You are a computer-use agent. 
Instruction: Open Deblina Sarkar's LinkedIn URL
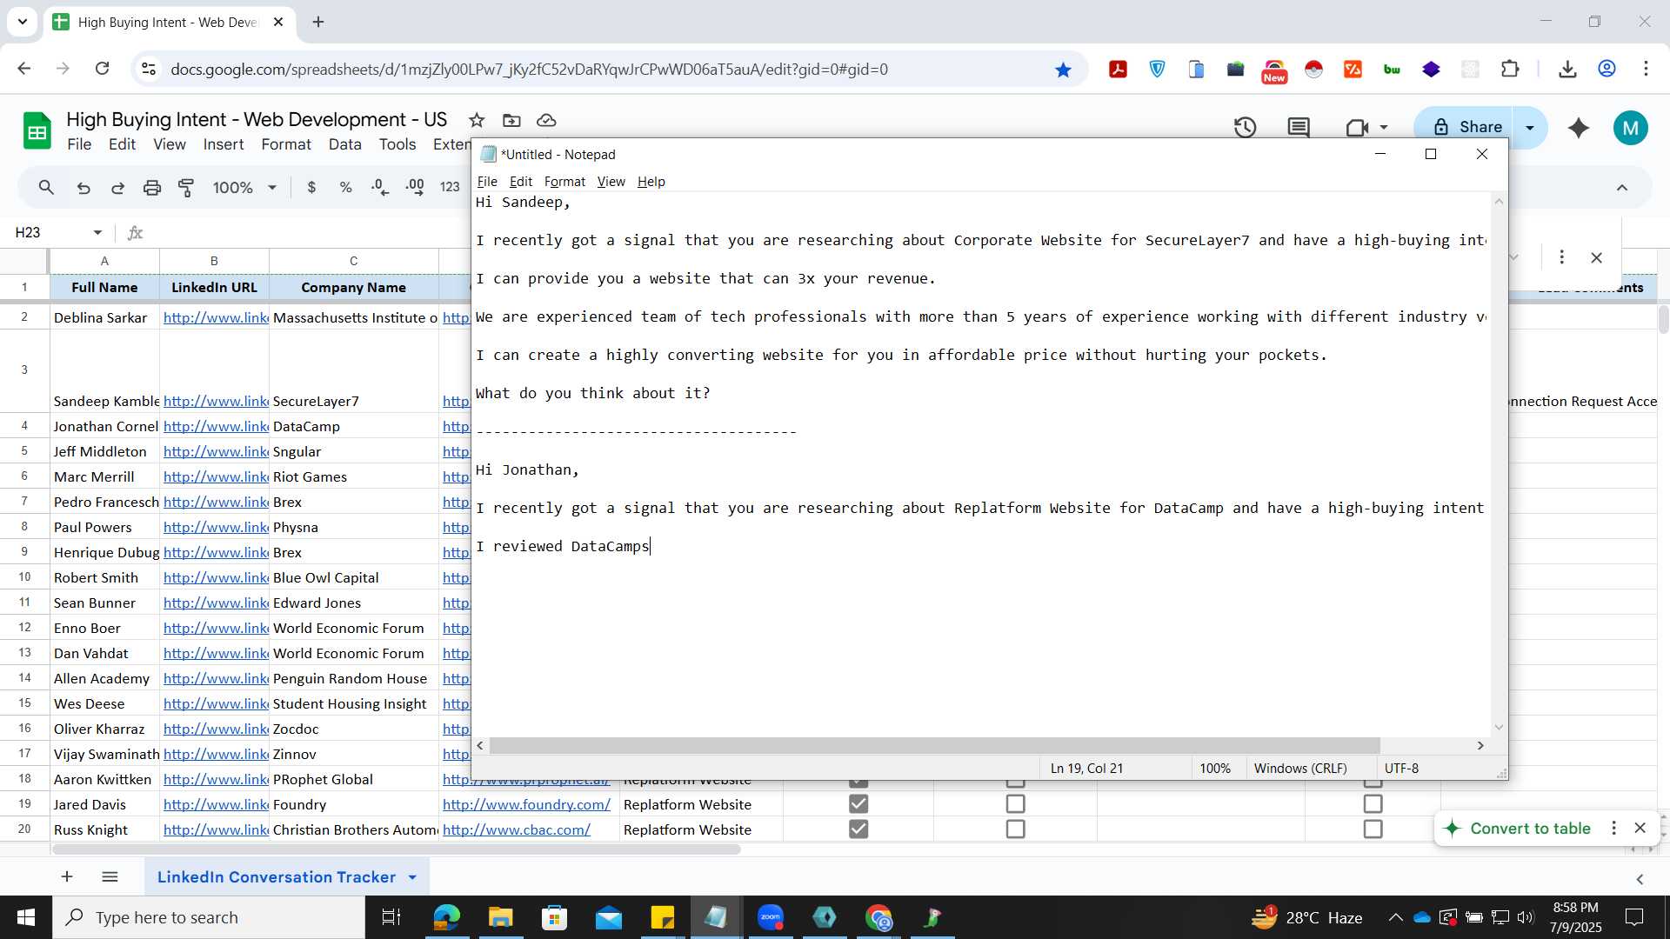[x=216, y=317]
